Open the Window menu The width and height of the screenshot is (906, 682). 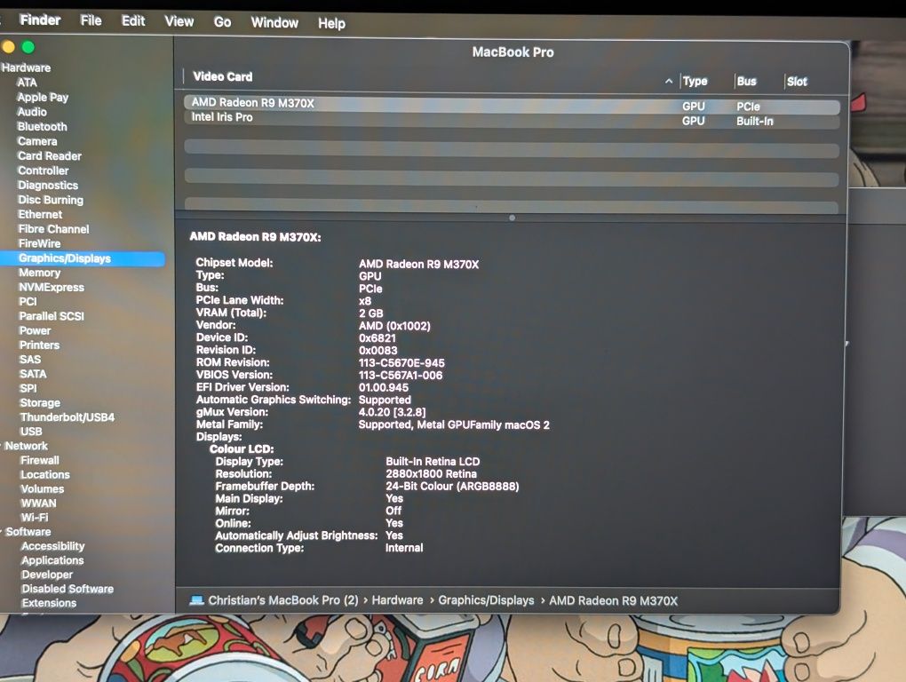[274, 22]
